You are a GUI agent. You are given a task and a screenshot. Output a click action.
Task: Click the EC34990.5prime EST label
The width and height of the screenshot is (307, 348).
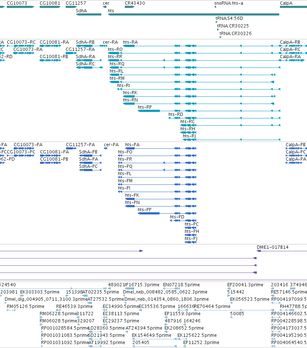[x=121, y=306]
